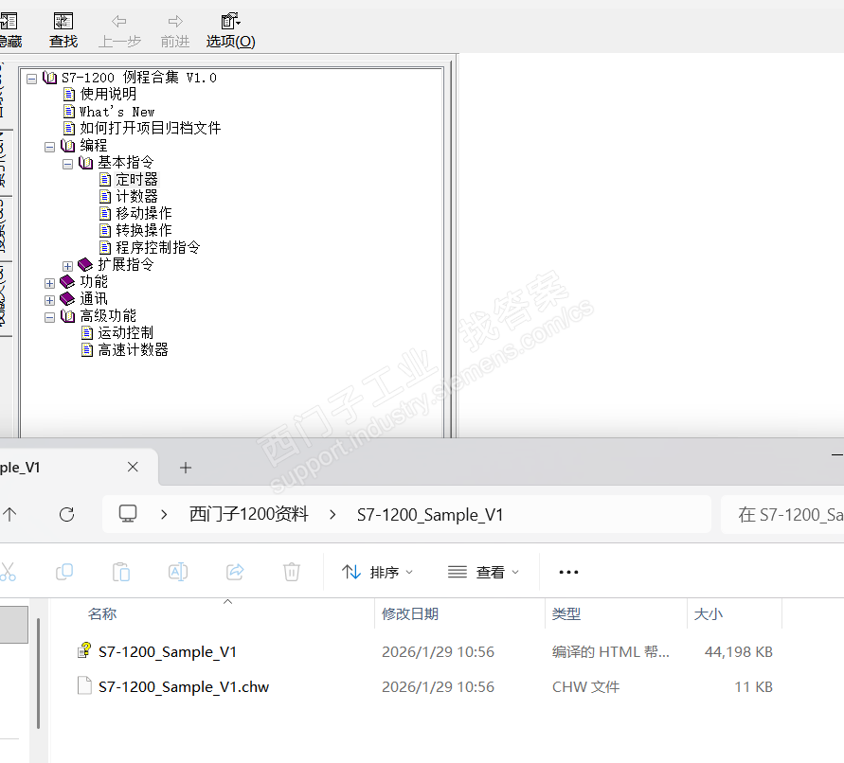
Task: Click the Find (查找) toolbar button
Action: coord(63,30)
